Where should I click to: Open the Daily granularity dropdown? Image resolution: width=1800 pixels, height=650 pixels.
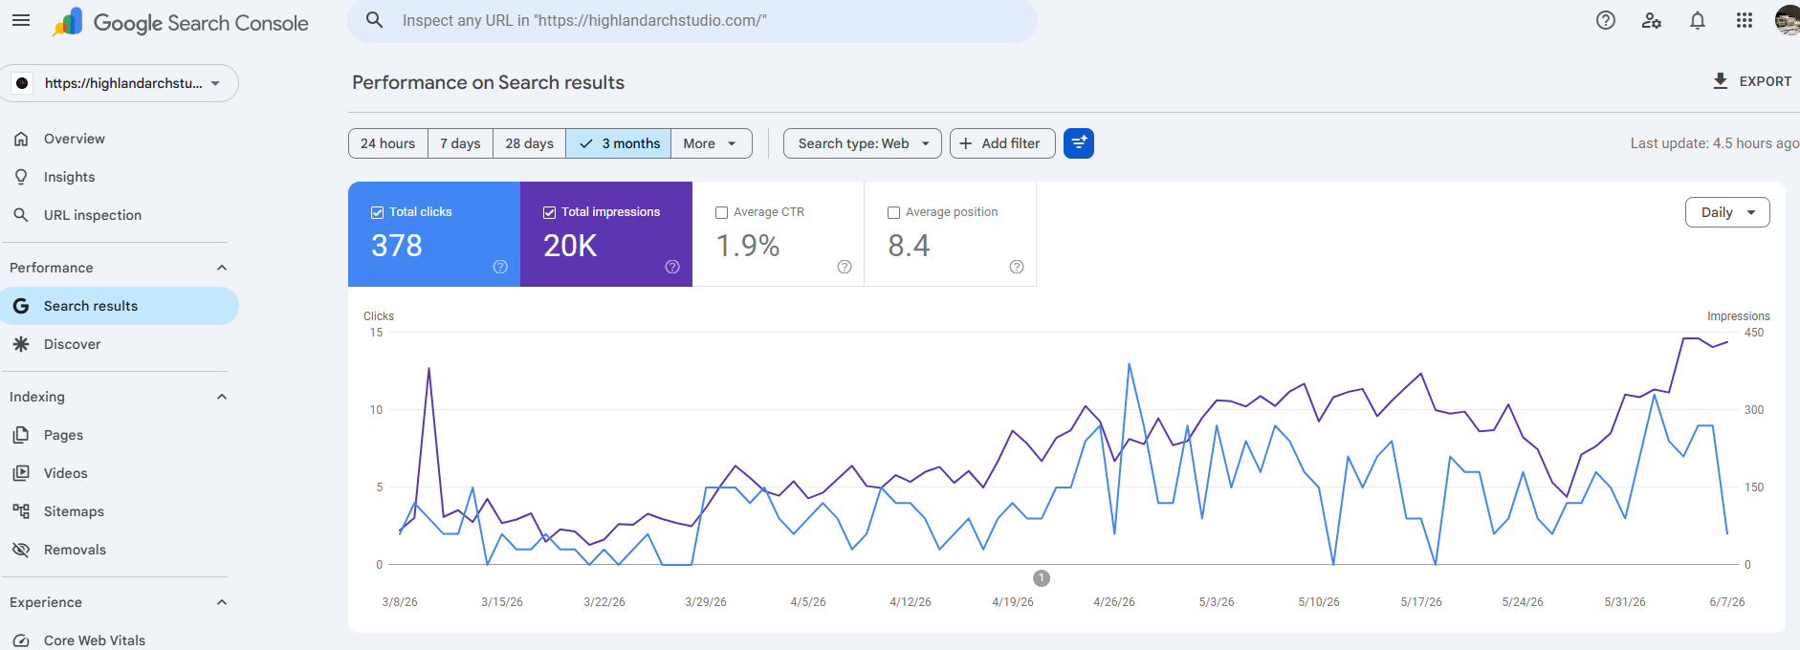[1727, 212]
